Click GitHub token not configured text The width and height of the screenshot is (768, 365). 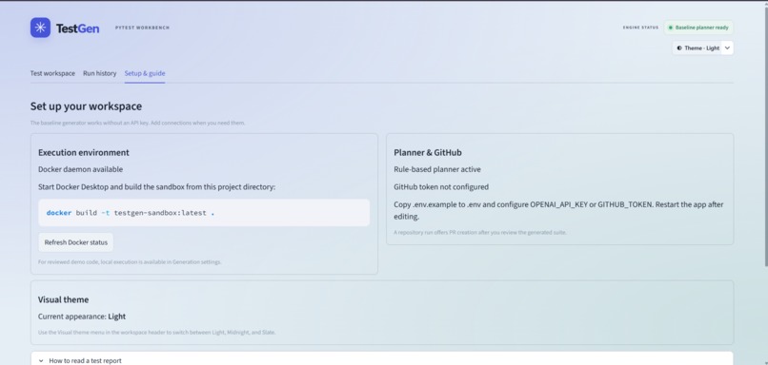pos(441,187)
